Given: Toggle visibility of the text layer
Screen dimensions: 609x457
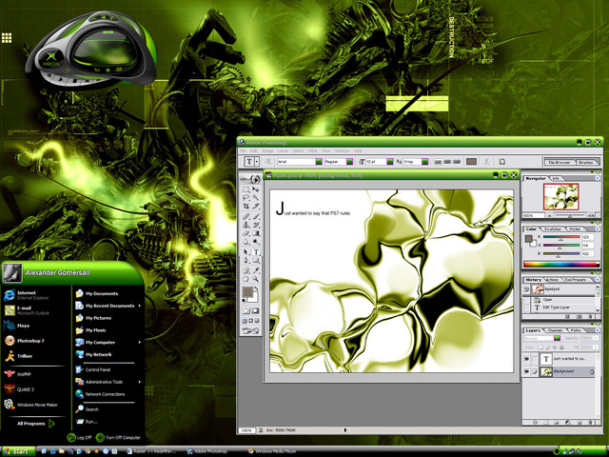Looking at the screenshot, I should point(526,359).
